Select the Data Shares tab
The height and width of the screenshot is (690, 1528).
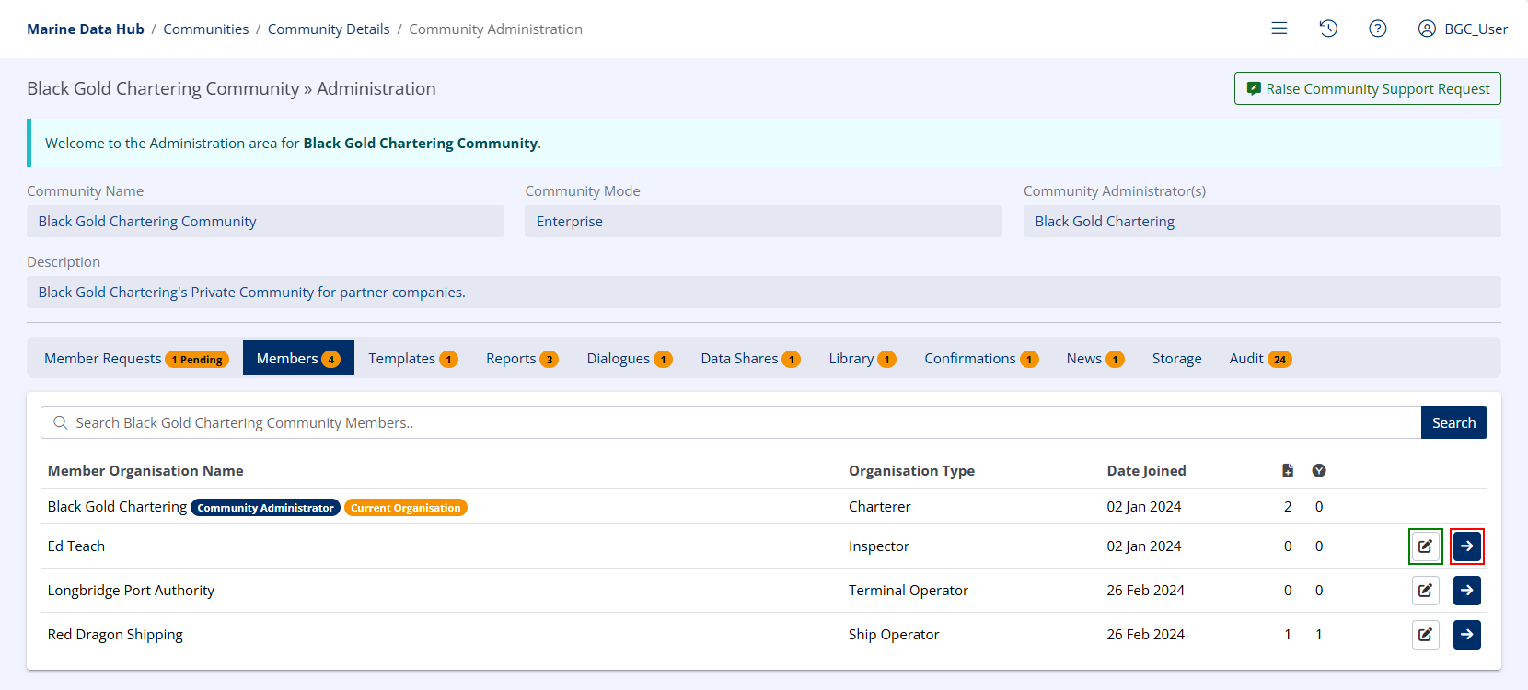749,359
